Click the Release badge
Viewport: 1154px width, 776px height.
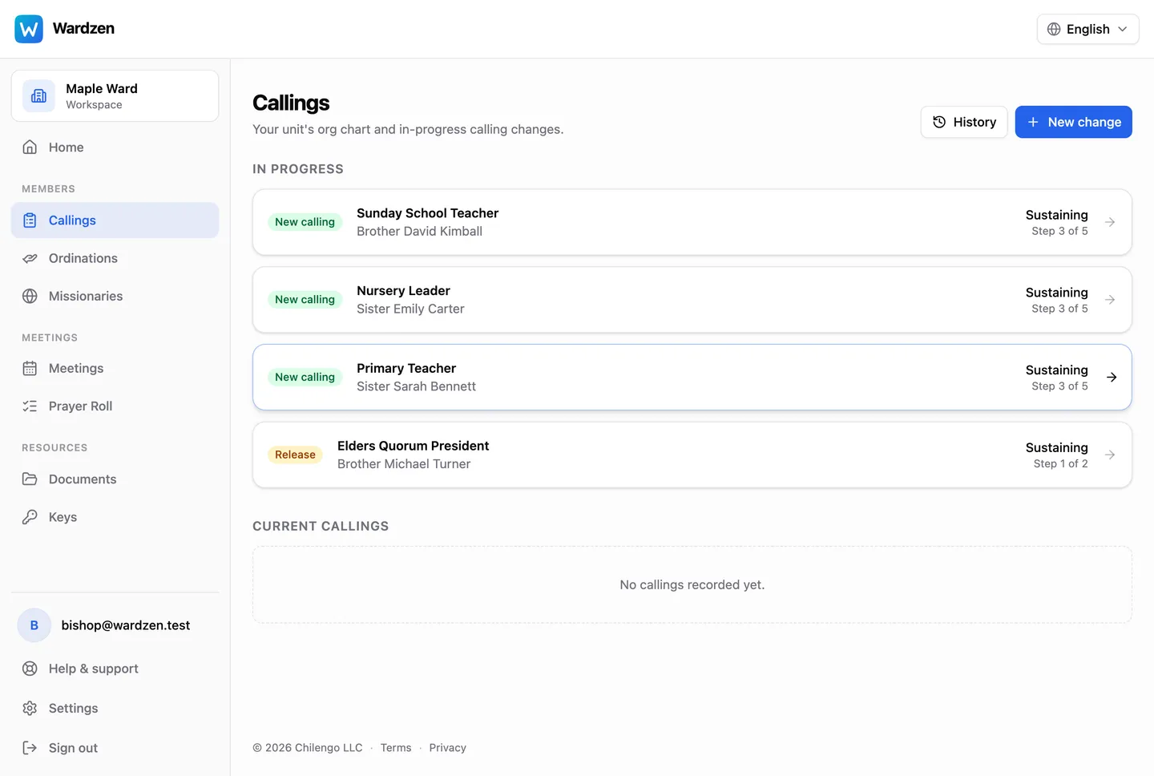[295, 455]
